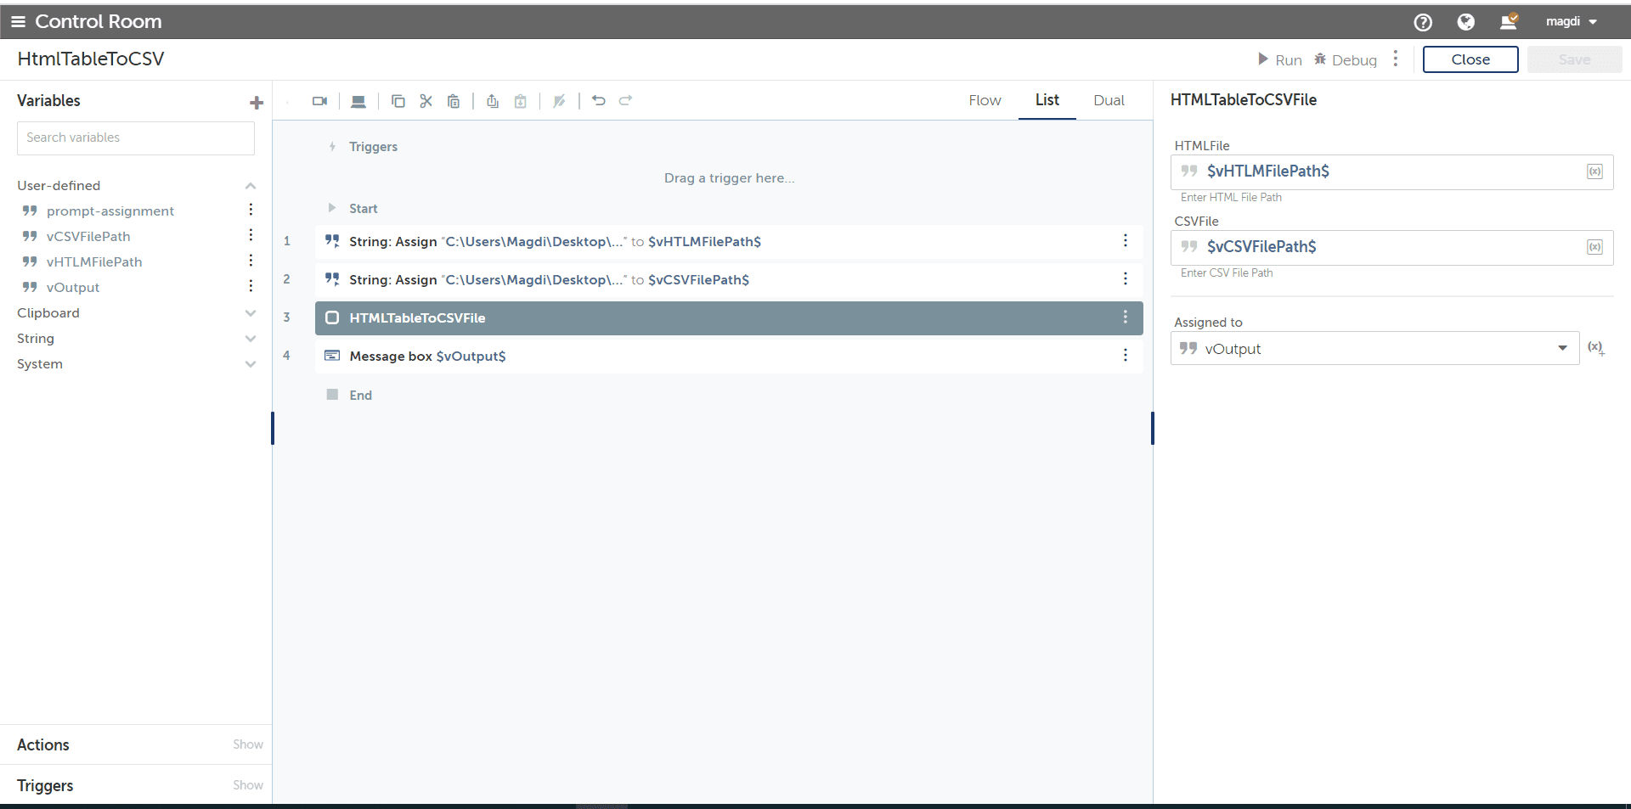Image resolution: width=1631 pixels, height=809 pixels.
Task: Click the cut scissors toolbar icon
Action: (x=426, y=101)
